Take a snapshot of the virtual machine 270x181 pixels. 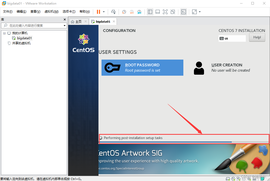coord(124,12)
